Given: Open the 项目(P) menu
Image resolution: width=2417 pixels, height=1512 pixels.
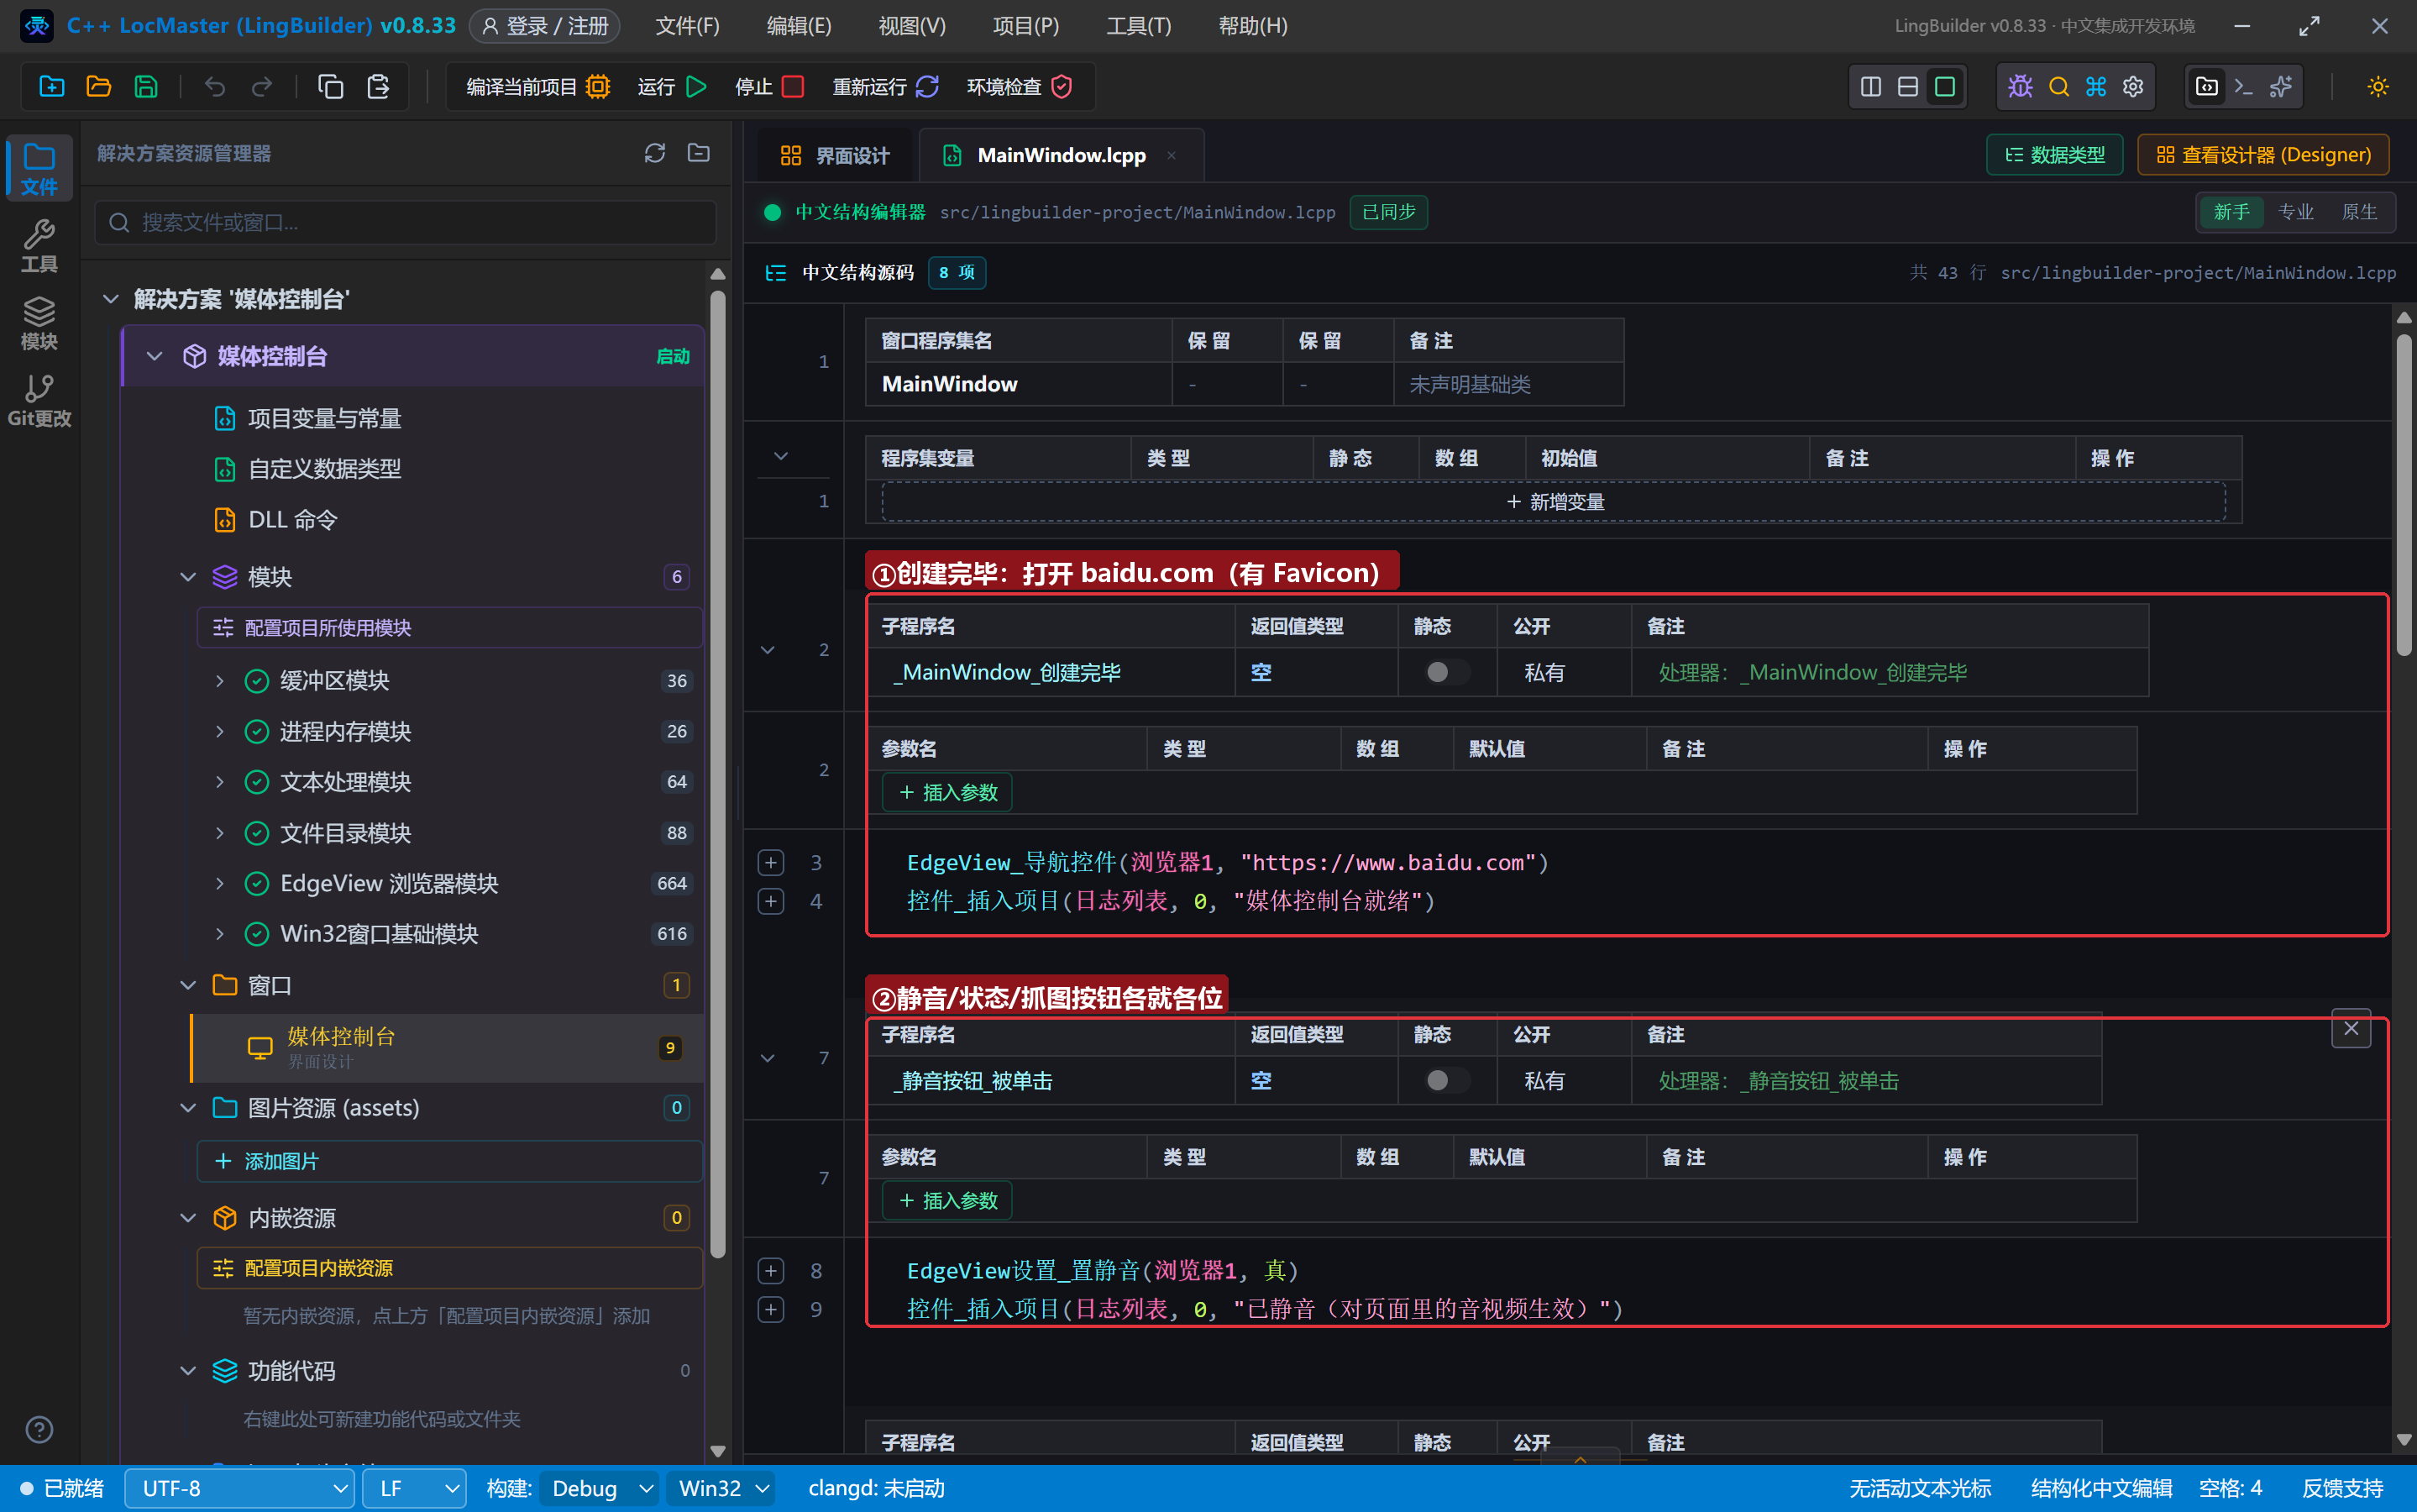Looking at the screenshot, I should click(1025, 26).
